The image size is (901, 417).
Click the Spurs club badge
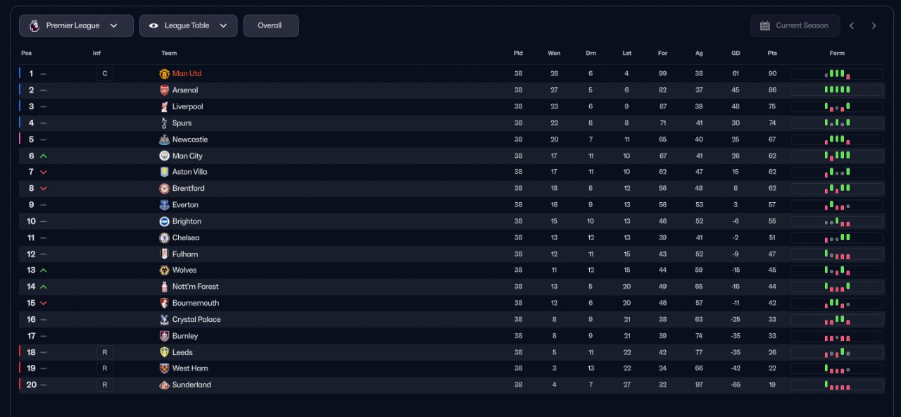coord(164,123)
